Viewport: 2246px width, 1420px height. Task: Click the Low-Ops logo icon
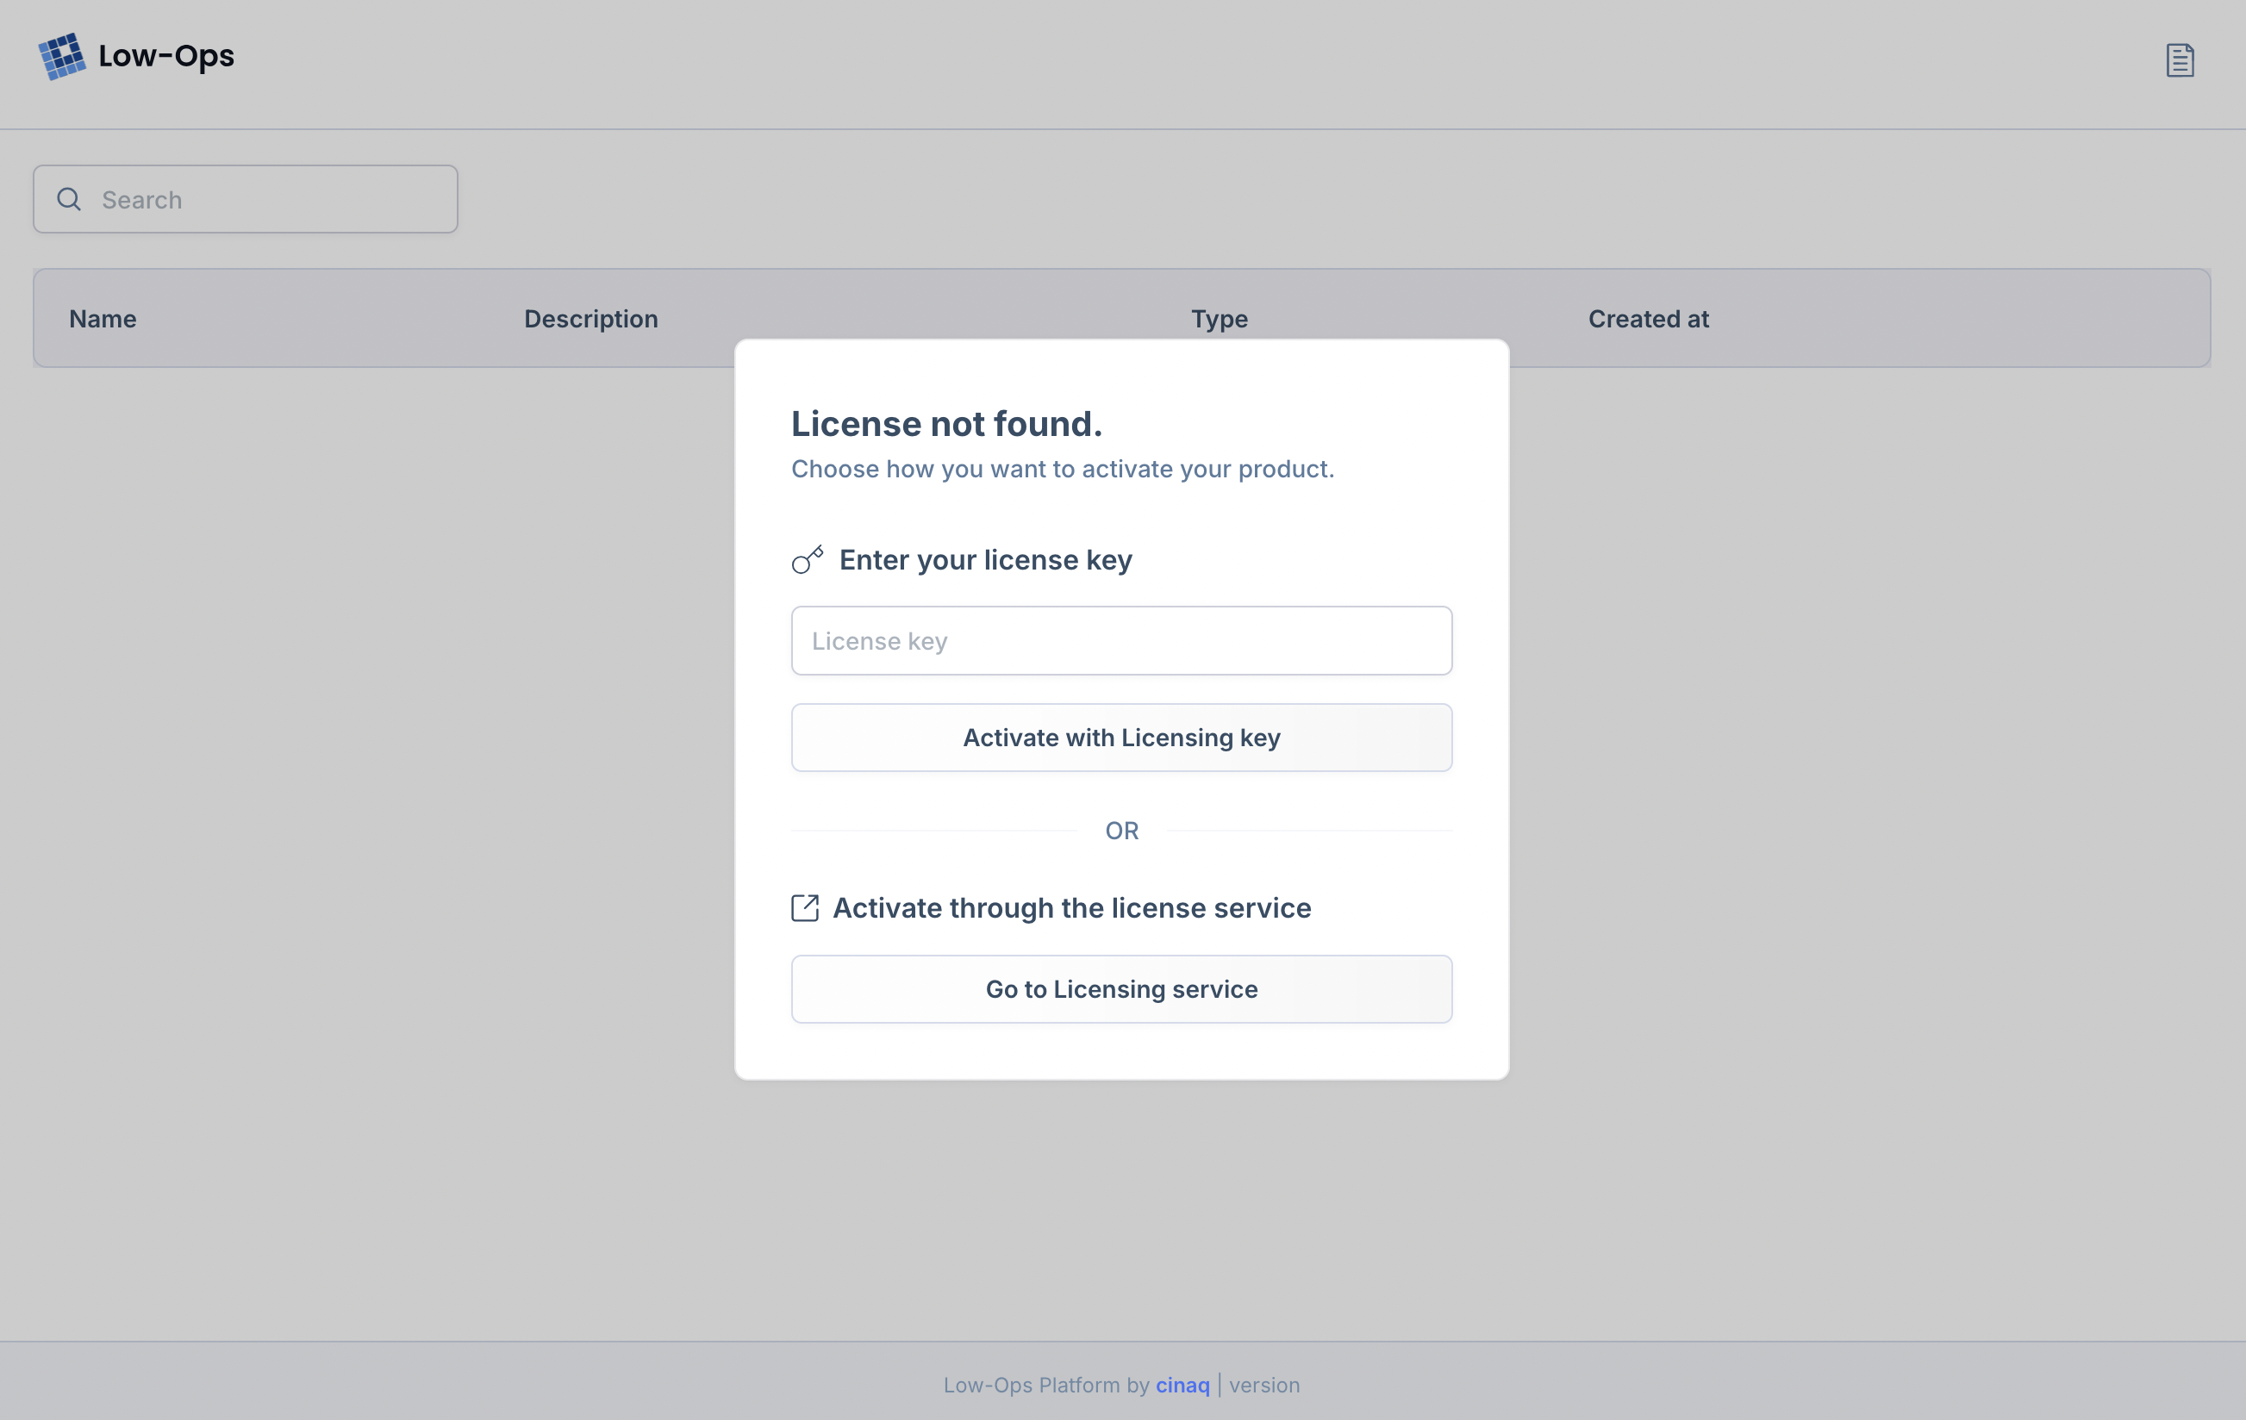tap(61, 57)
